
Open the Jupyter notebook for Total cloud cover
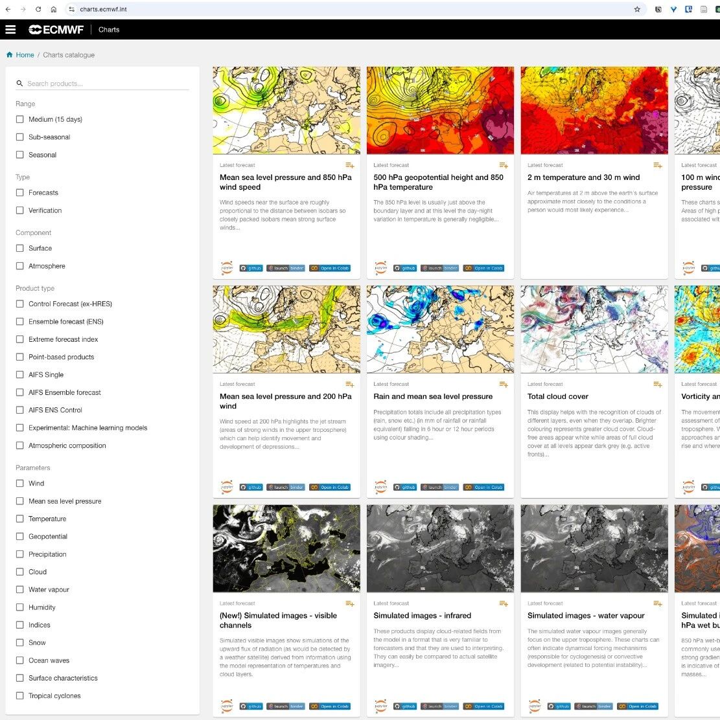pyautogui.click(x=535, y=487)
